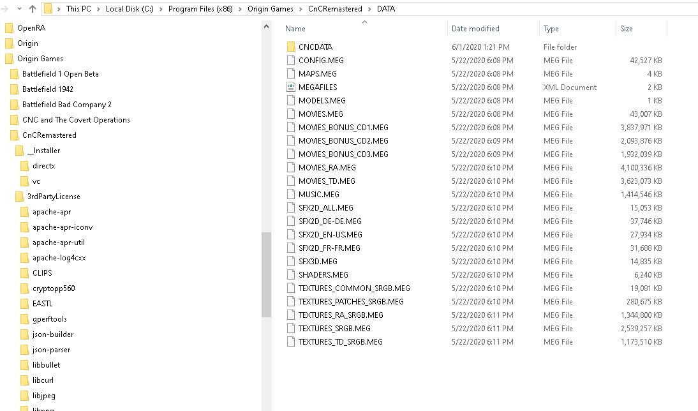Select the cryptopp560 folder
The height and width of the screenshot is (411, 698).
click(54, 288)
